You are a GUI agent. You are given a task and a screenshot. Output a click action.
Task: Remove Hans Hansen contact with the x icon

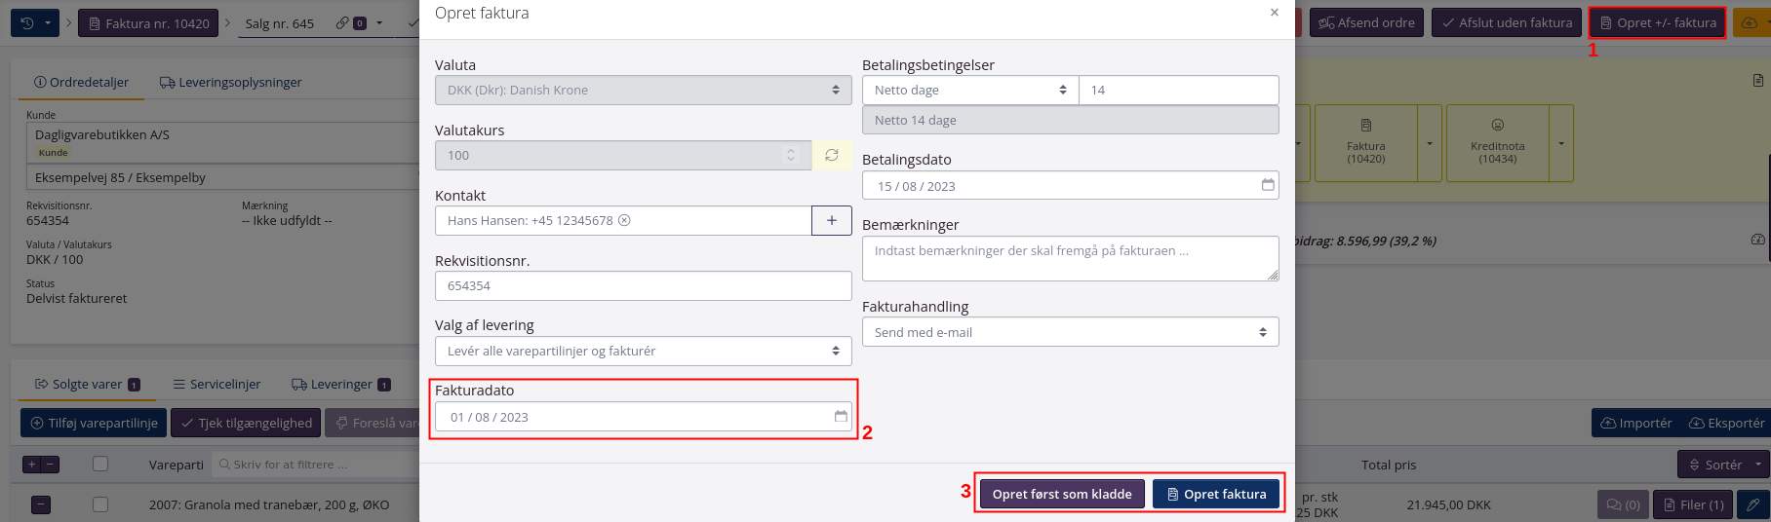(x=625, y=220)
